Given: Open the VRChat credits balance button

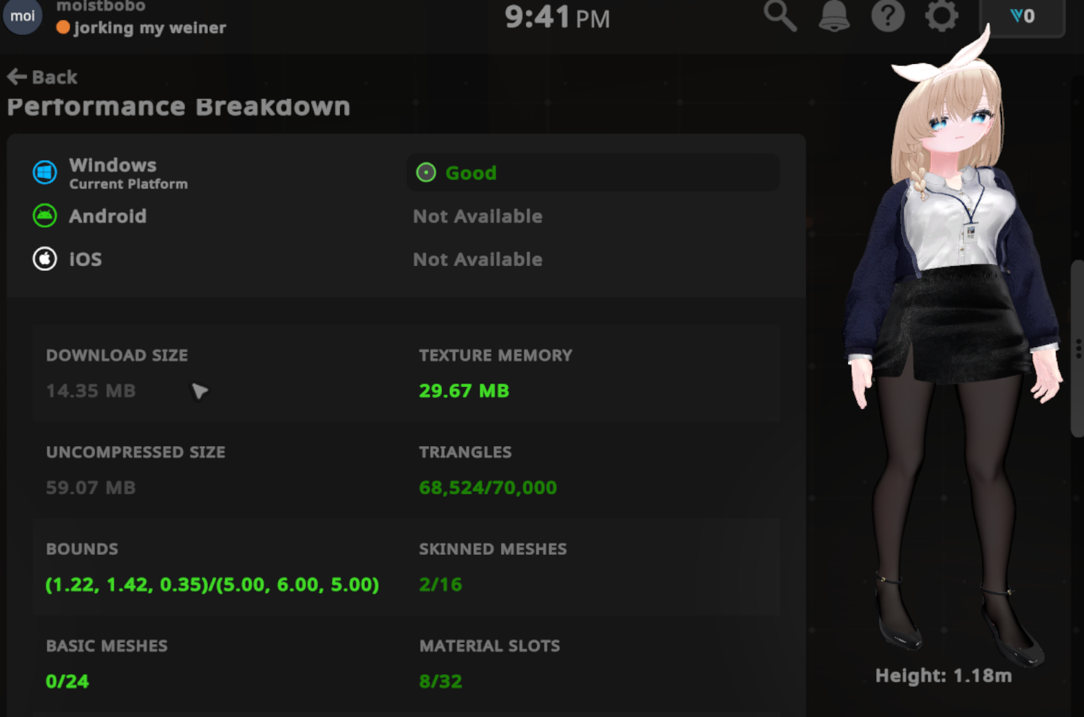Looking at the screenshot, I should tap(1022, 16).
